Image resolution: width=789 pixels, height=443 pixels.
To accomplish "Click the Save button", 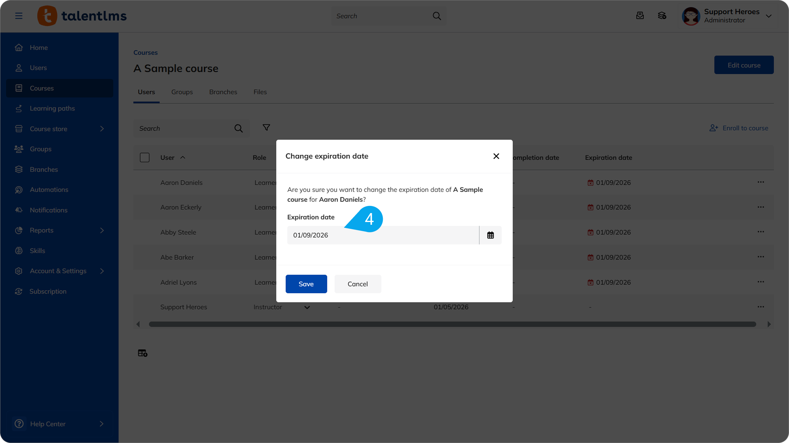I will point(306,284).
